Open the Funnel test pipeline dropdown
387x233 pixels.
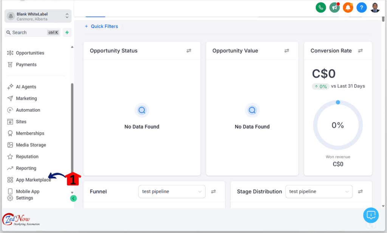tap(172, 191)
